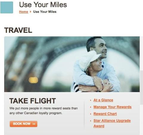
Task: Click the gray scrollbar on the right edge
Action: pyautogui.click(x=142, y=87)
